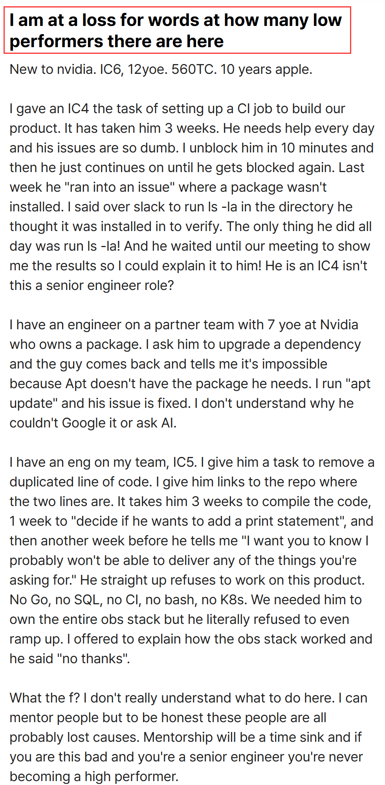385x785 pixels.
Task: Click the quote "decide if he wants to add a print statement"
Action: click(x=209, y=521)
